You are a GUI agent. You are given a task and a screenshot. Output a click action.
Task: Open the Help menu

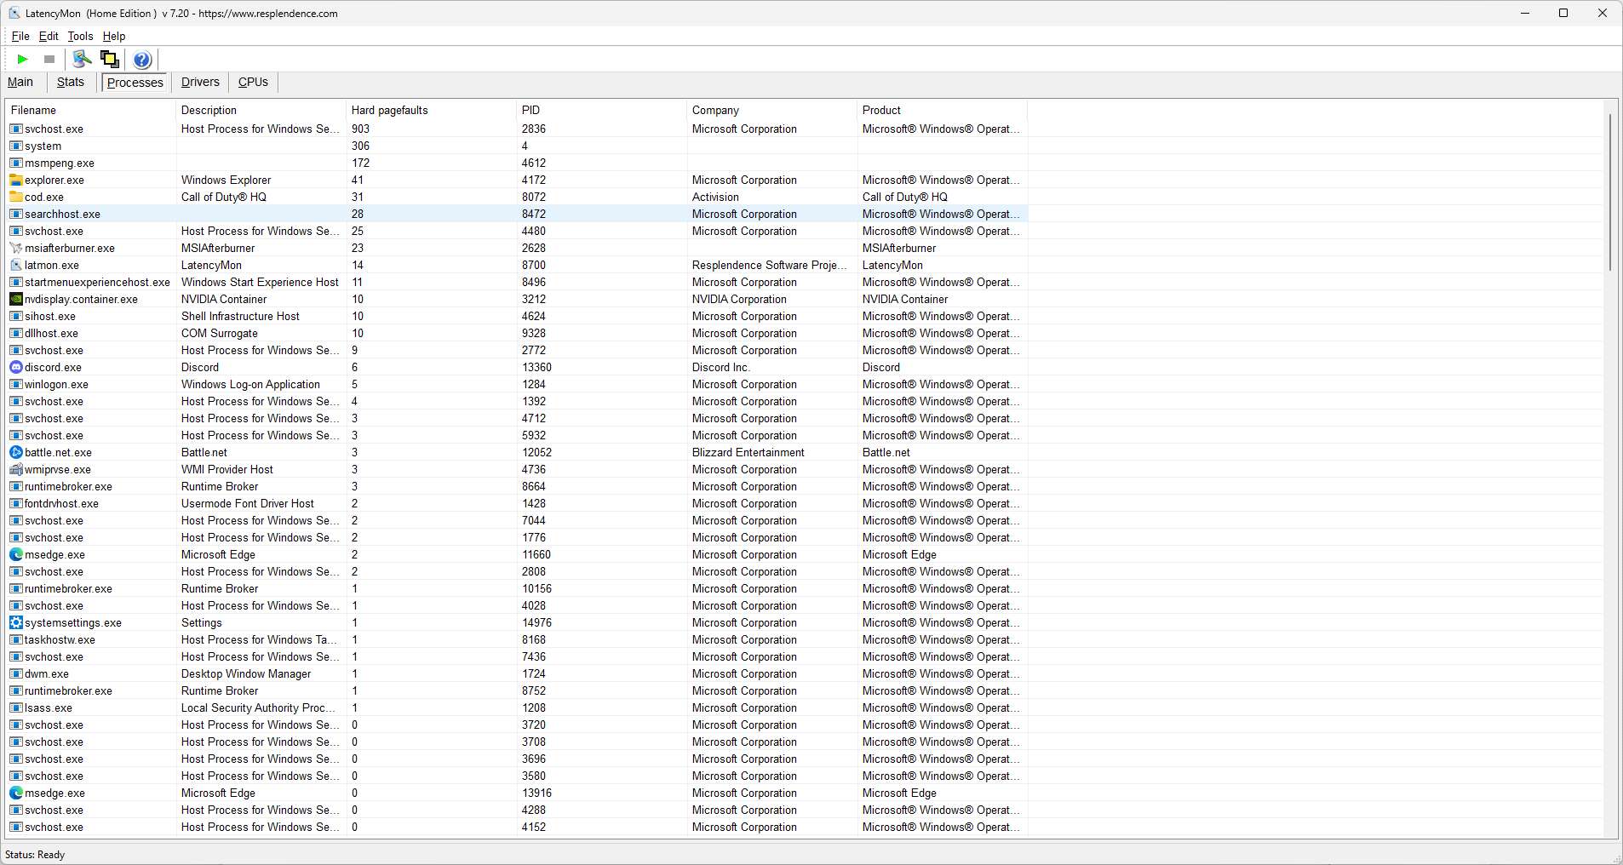click(x=114, y=36)
